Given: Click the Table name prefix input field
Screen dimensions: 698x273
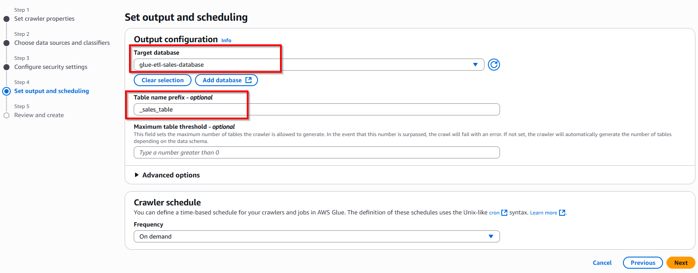Looking at the screenshot, I should click(317, 109).
